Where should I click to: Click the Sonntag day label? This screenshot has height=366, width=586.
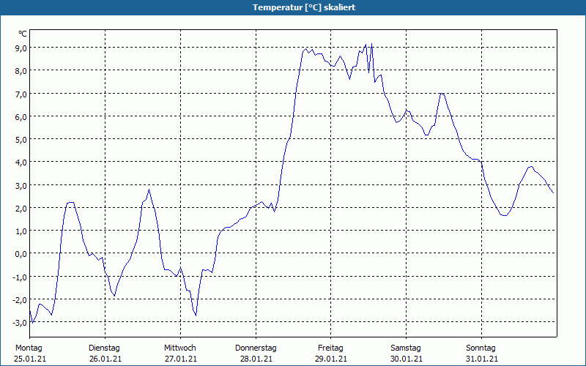[481, 348]
